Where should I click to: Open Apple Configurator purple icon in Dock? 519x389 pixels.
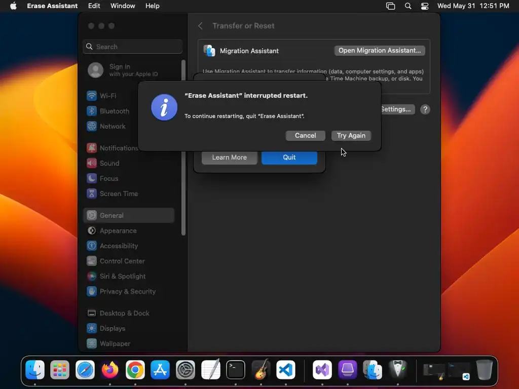[348, 370]
